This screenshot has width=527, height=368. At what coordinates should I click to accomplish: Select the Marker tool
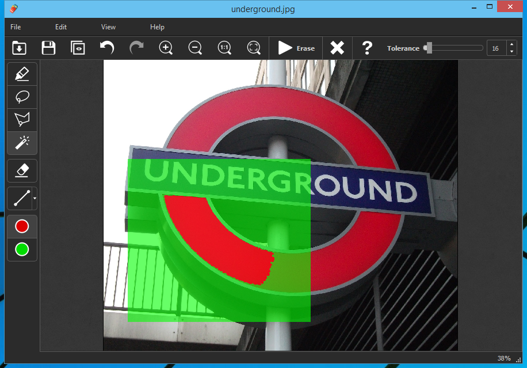click(22, 74)
